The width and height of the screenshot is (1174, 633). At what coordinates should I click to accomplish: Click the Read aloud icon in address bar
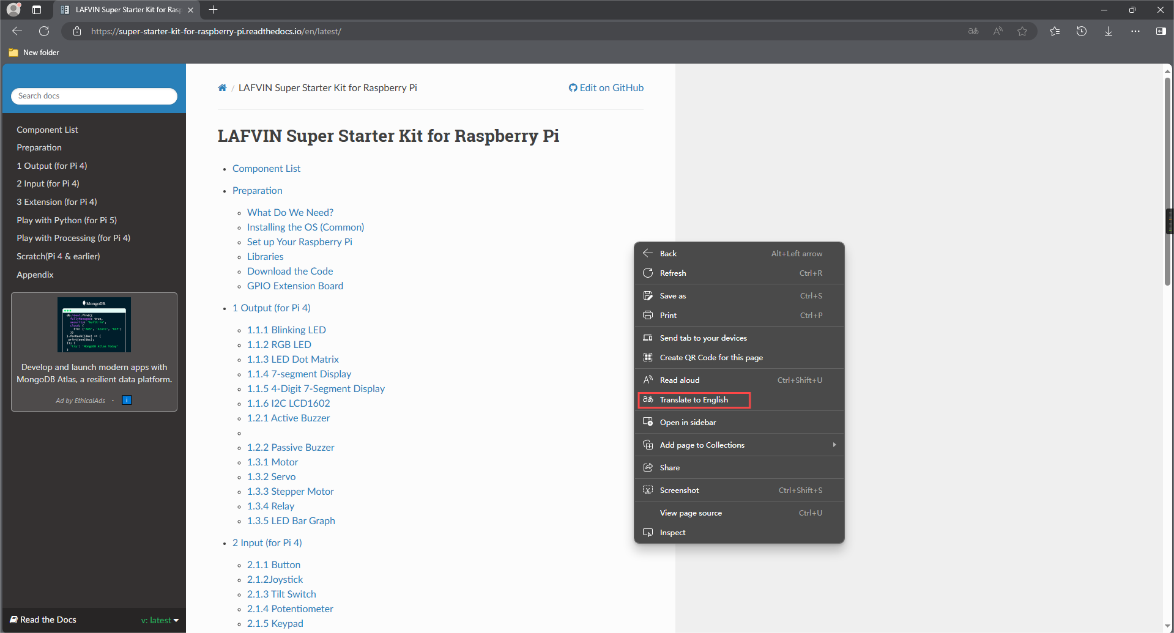coord(998,31)
